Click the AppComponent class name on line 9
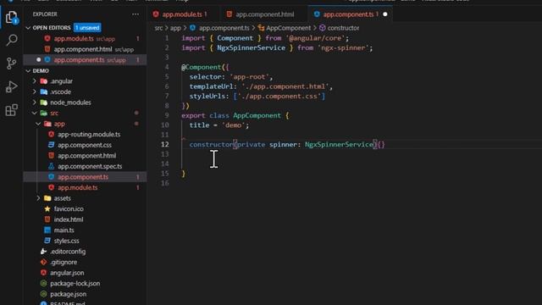Image resolution: width=542 pixels, height=305 pixels. 257,115
